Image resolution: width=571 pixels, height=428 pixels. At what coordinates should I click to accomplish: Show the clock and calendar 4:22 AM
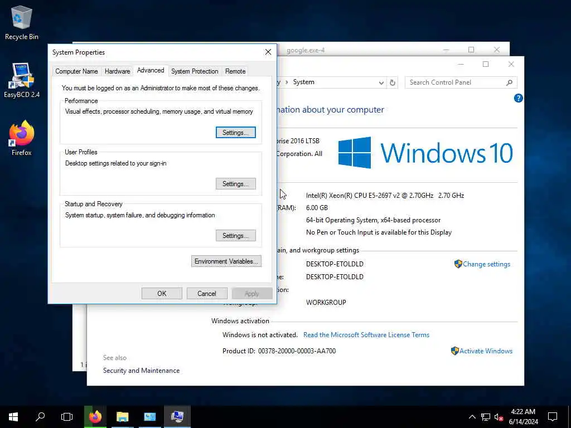523,417
